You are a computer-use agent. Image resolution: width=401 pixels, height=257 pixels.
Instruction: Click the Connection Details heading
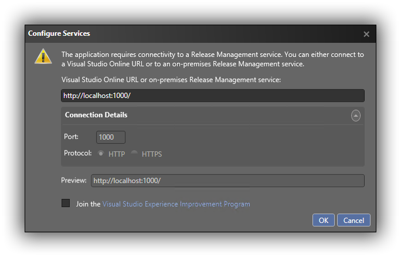pos(96,115)
